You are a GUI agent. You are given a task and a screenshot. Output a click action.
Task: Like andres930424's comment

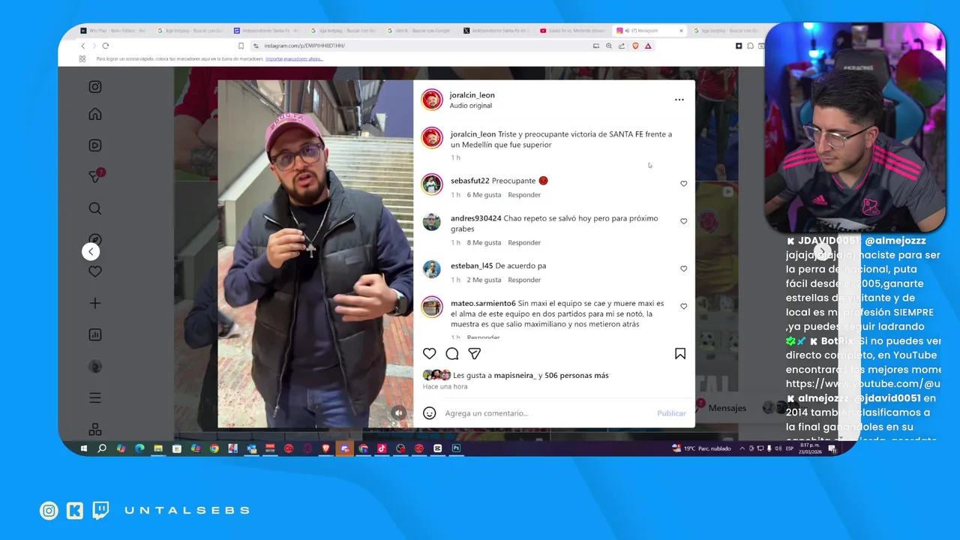(x=683, y=221)
